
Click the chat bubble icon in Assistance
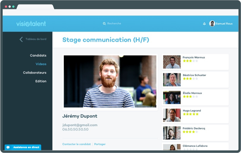click(x=8, y=147)
